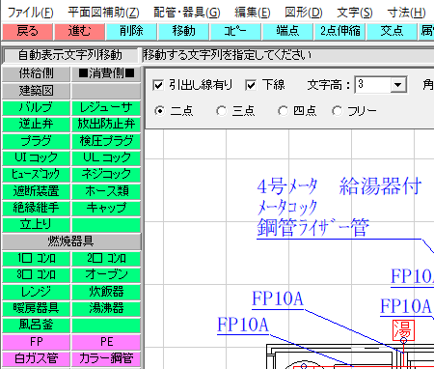Open the 配管・器具(G) menu

[x=187, y=13]
